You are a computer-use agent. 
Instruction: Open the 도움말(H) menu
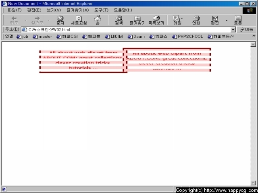click(123, 10)
